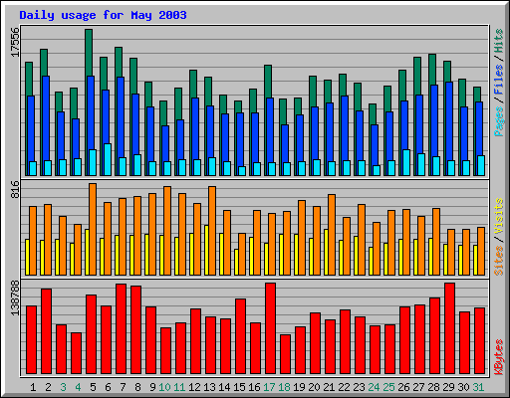Click day 26 on the x-axis
This screenshot has width=510, height=398.
coord(403,387)
